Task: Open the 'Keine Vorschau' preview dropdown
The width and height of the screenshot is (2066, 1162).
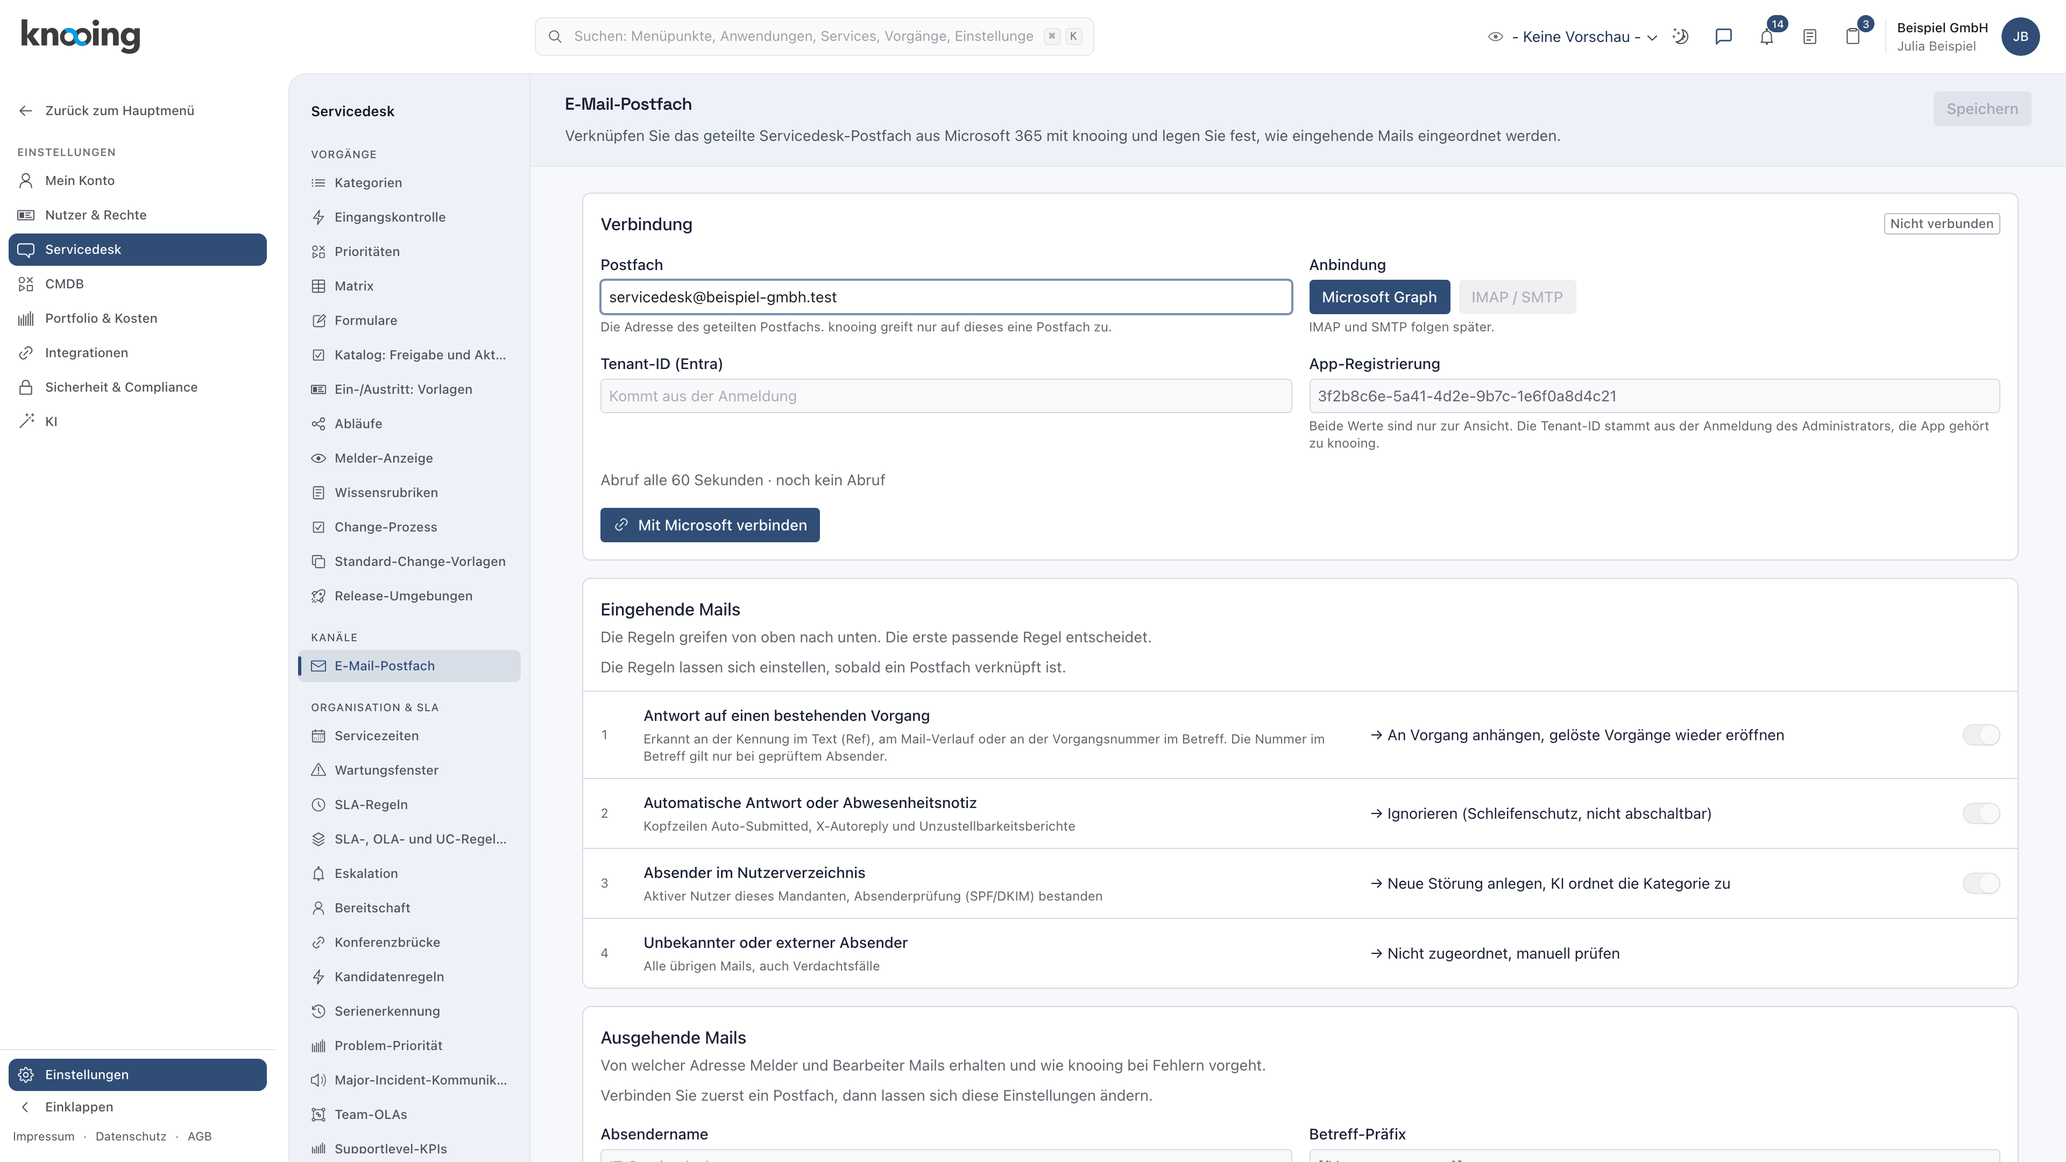Action: (1572, 37)
